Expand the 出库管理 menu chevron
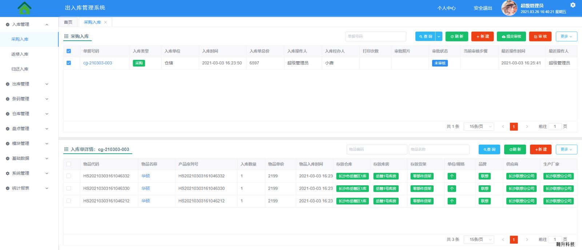The height and width of the screenshot is (250, 582). tap(47, 84)
